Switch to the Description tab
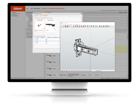The height and width of the screenshot is (104, 139). [x=36, y=16]
